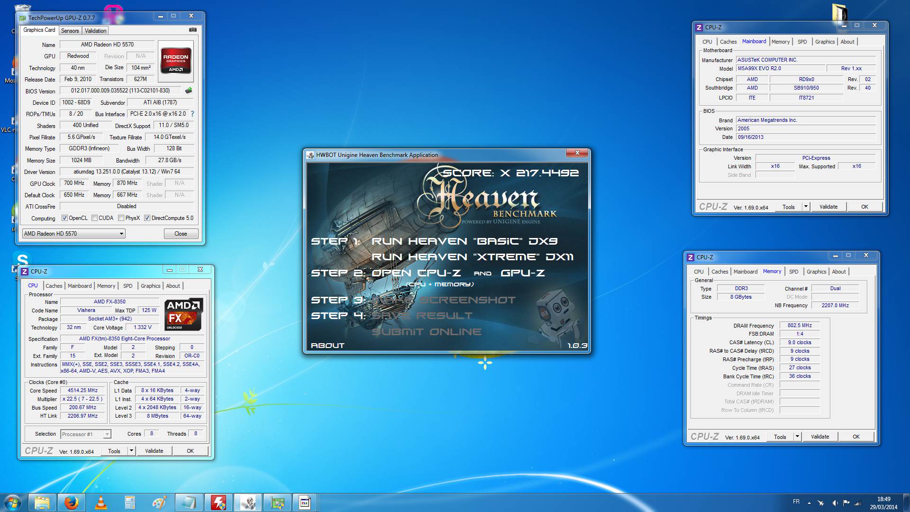Click the DRAM Frequency value 802.5 MHz
This screenshot has width=910, height=512.
point(800,326)
